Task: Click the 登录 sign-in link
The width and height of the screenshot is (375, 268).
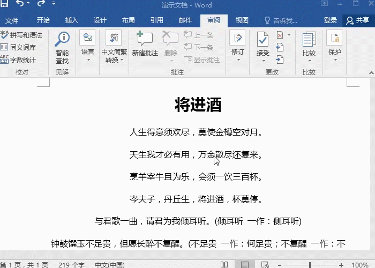Action: (331, 20)
